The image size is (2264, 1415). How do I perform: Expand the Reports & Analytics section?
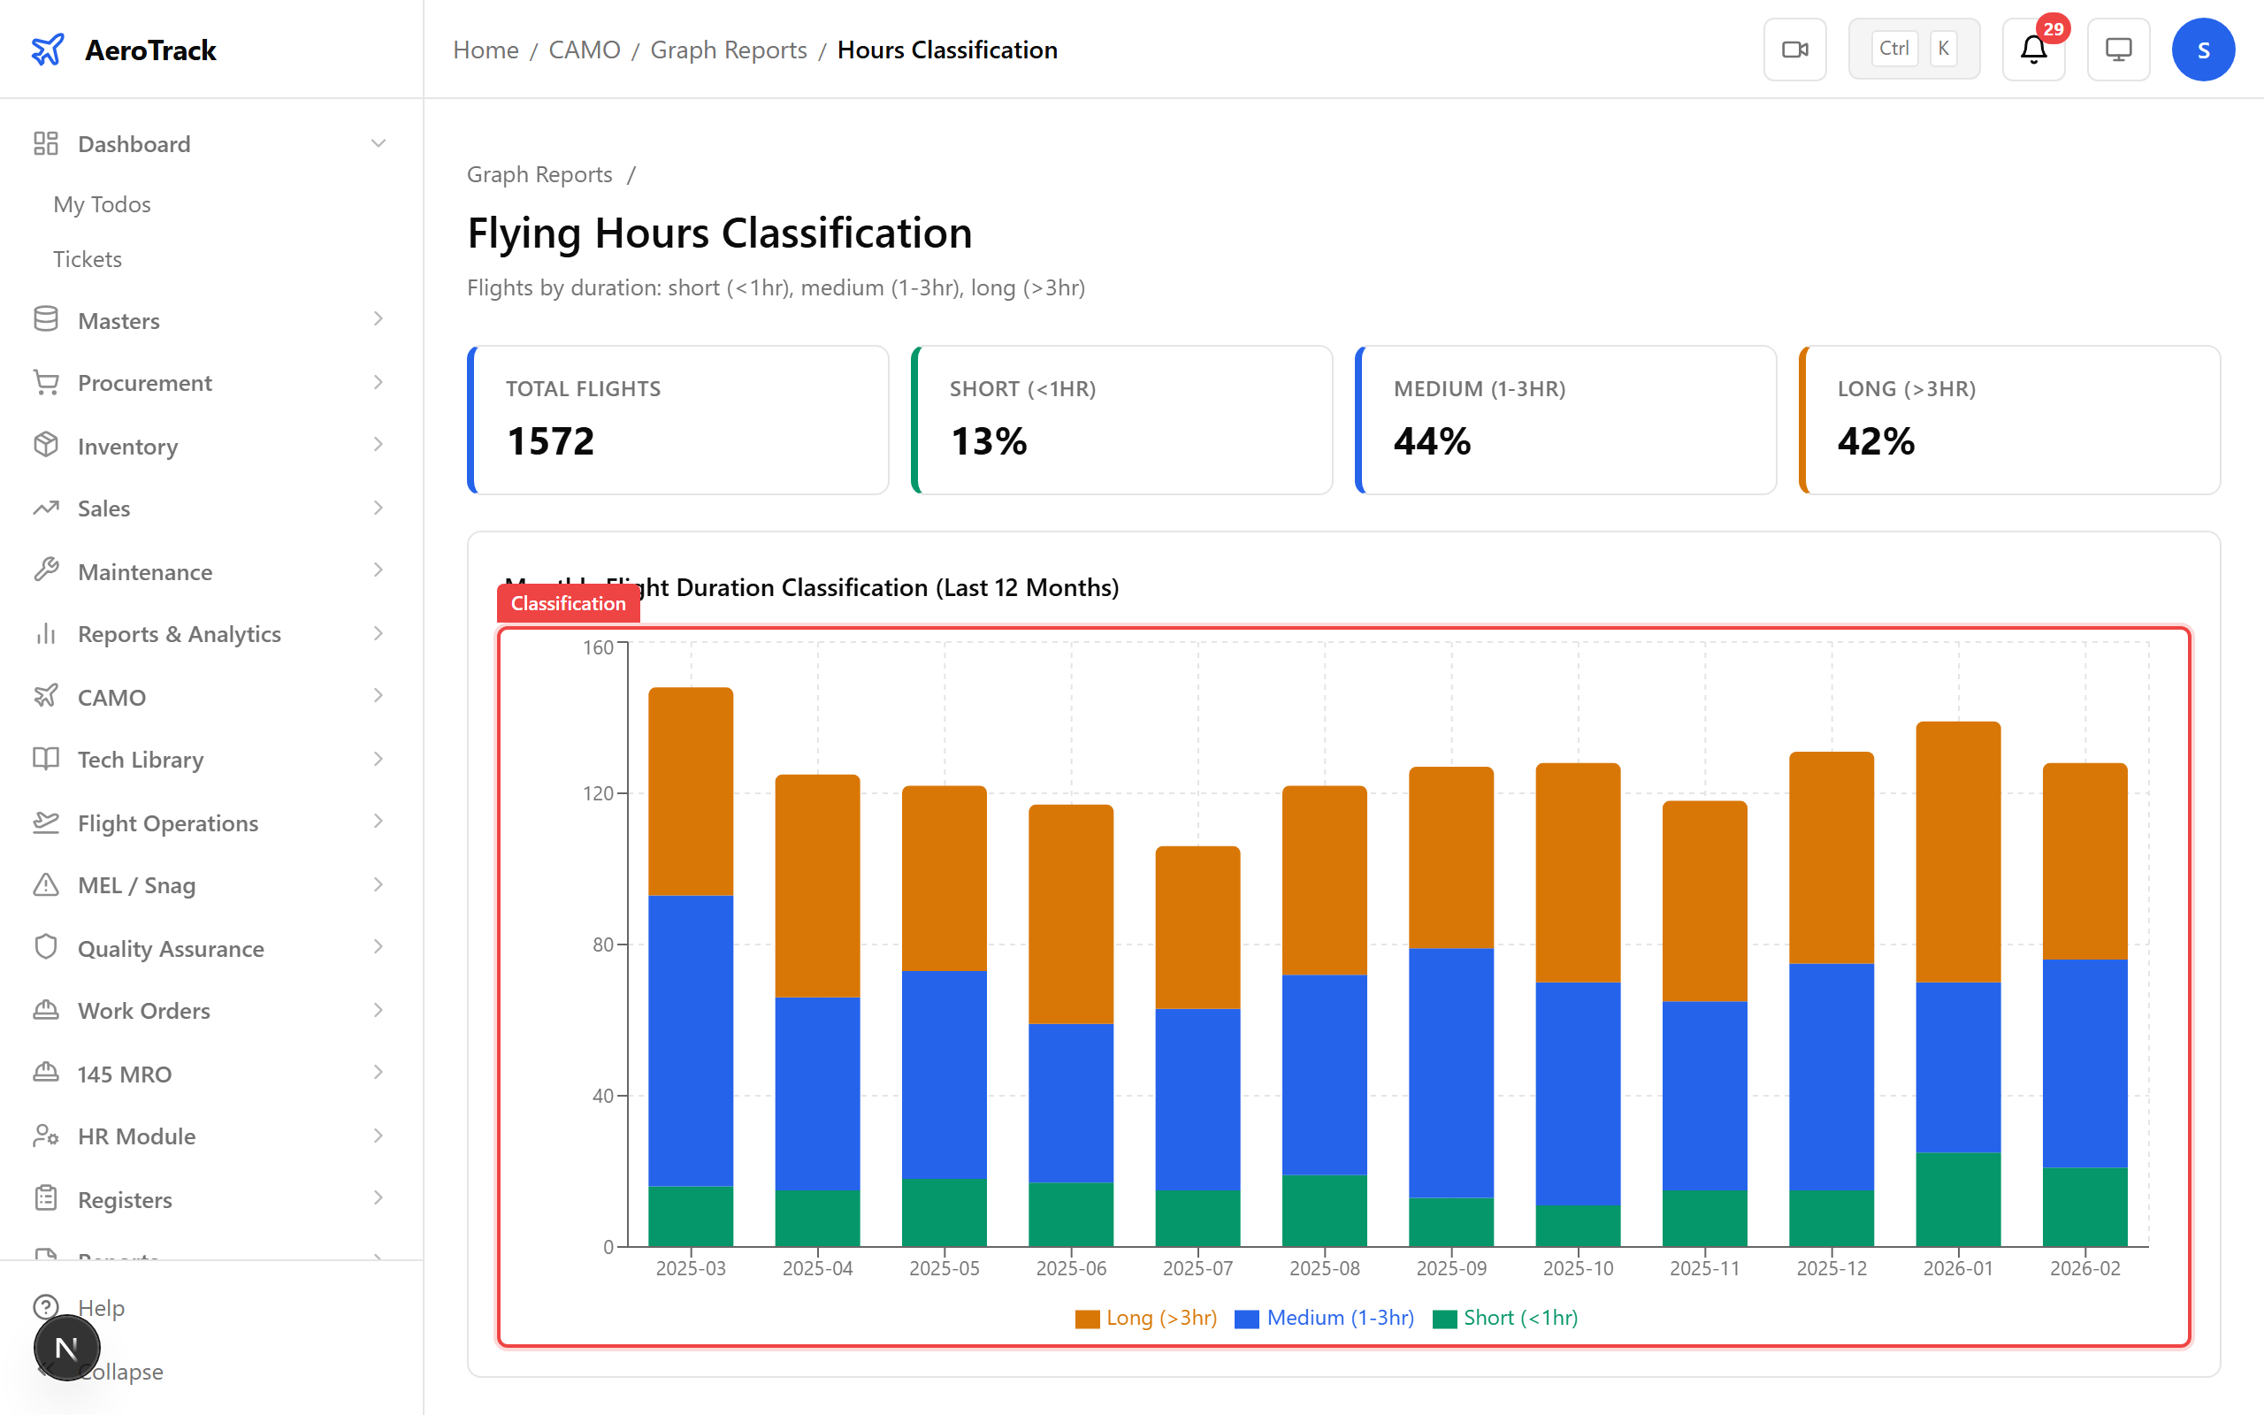tap(378, 633)
